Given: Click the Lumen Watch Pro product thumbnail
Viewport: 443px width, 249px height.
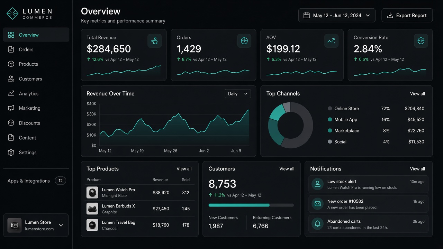Looking at the screenshot, I should (x=92, y=193).
